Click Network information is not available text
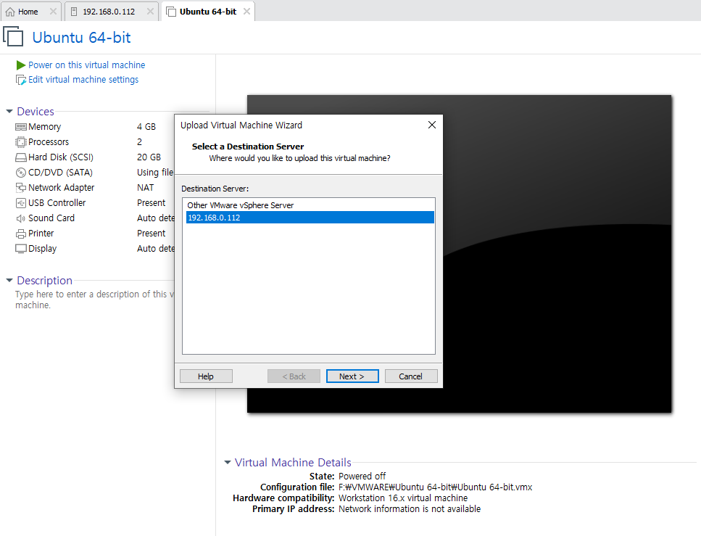 410,508
